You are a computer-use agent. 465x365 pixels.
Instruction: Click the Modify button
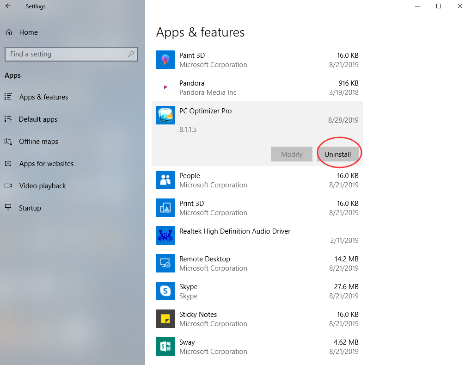[292, 154]
